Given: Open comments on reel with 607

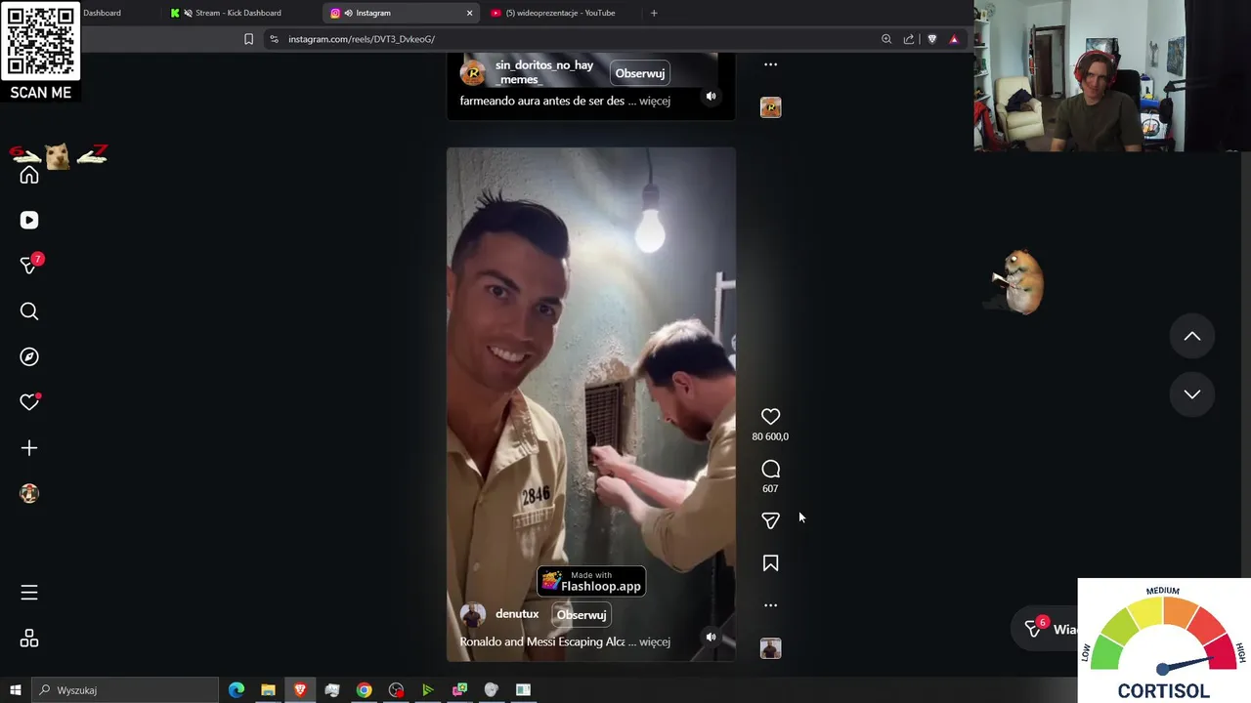Looking at the screenshot, I should (x=770, y=469).
